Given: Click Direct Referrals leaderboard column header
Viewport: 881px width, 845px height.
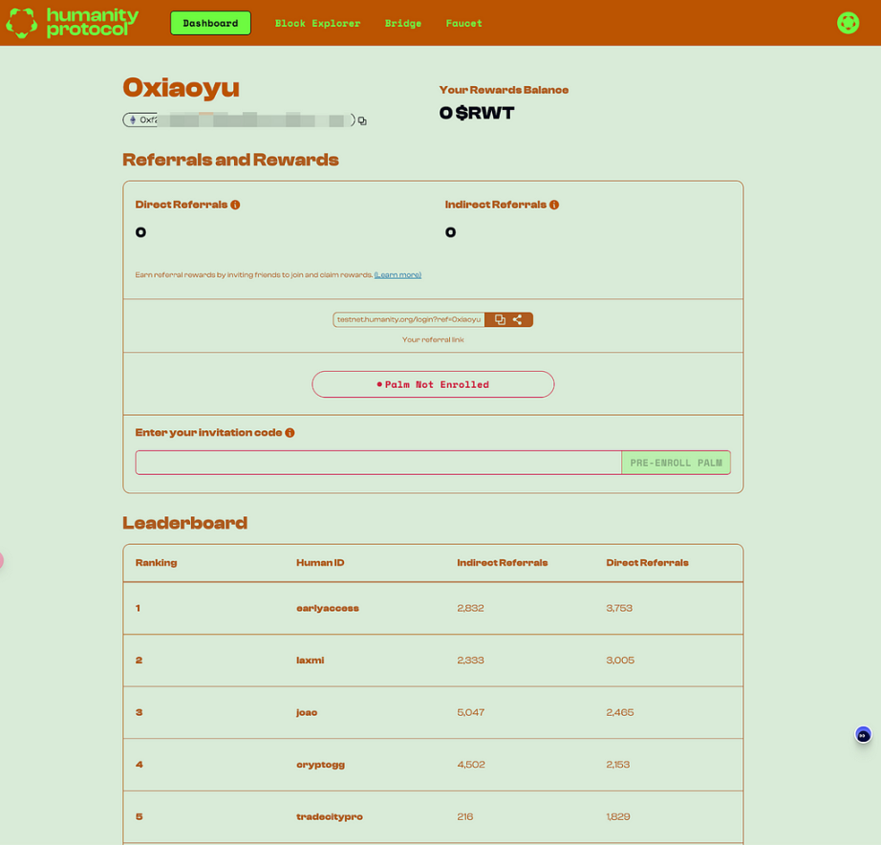Looking at the screenshot, I should click(x=647, y=563).
